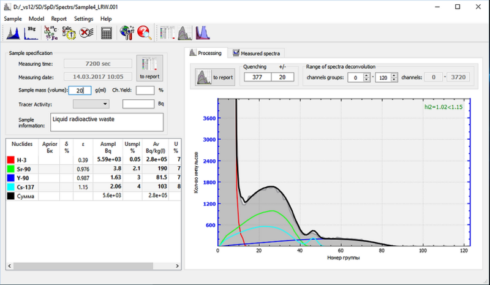This screenshot has width=490, height=285.
Task: Switch to the Measured spectra tab
Action: pos(255,53)
